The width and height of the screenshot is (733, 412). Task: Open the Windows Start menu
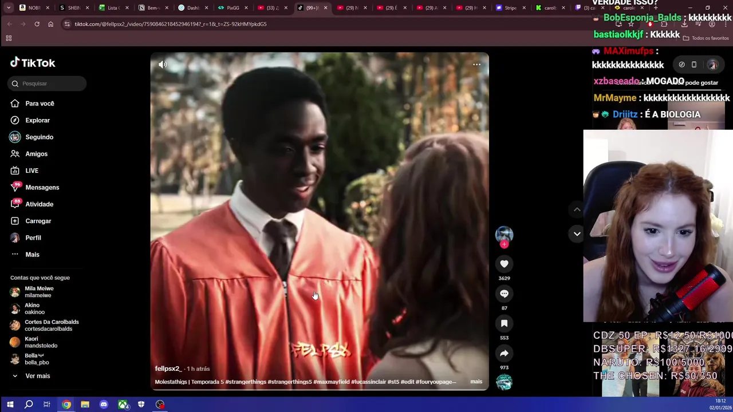[10, 405]
